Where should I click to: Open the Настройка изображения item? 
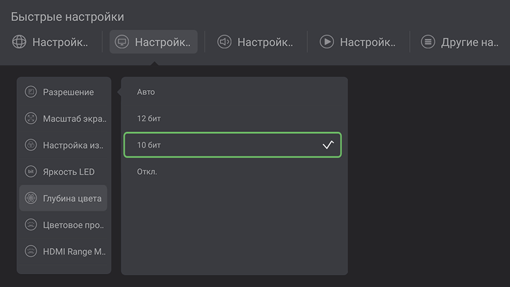coord(74,145)
